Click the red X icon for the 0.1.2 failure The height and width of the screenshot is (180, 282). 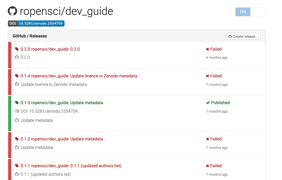pyautogui.click(x=208, y=139)
